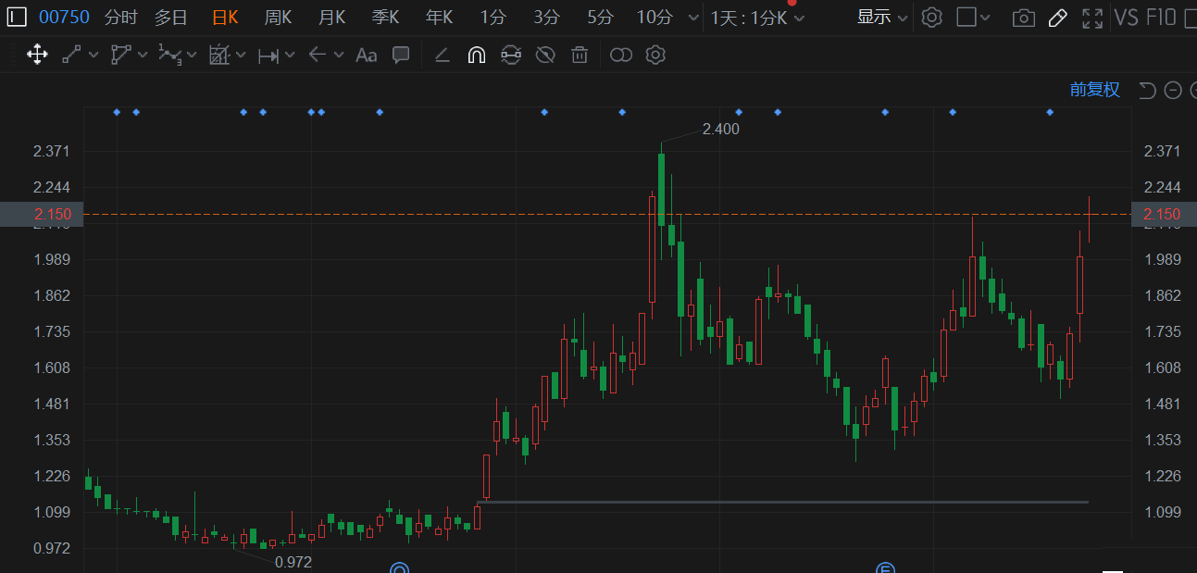Screen dimensions: 1197x573
Task: Select the numbered wave drawing tool
Action: 169,55
